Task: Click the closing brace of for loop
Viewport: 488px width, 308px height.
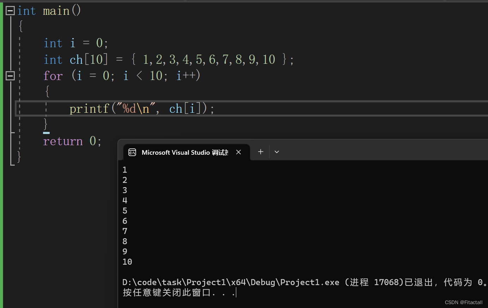Action: [x=45, y=124]
